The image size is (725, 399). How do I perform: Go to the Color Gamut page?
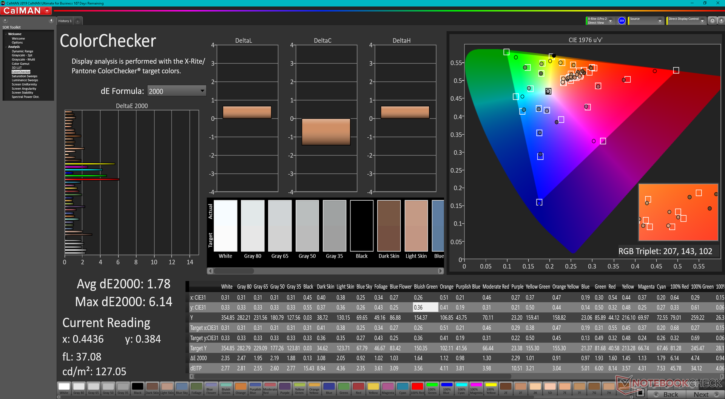[x=20, y=64]
